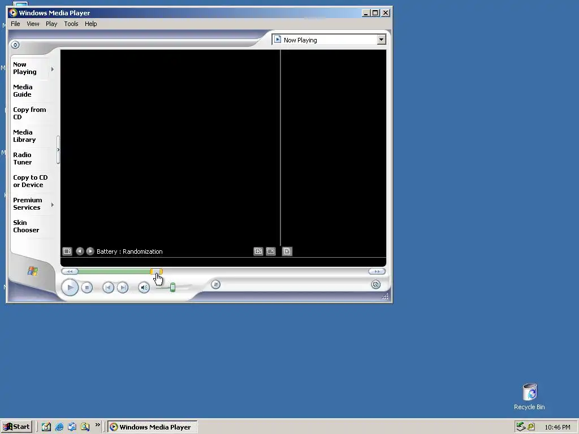Open the Play menu
Image resolution: width=579 pixels, height=434 pixels.
point(51,24)
